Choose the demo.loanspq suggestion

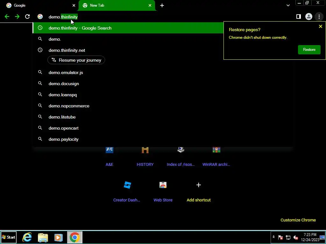[x=163, y=95]
